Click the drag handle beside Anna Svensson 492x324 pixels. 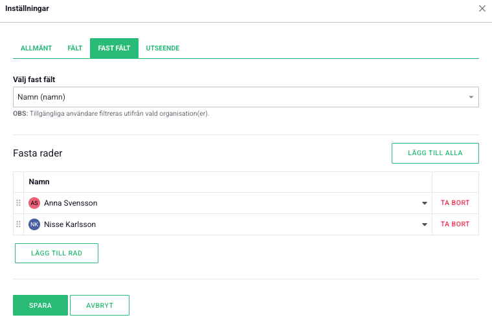[x=18, y=203]
